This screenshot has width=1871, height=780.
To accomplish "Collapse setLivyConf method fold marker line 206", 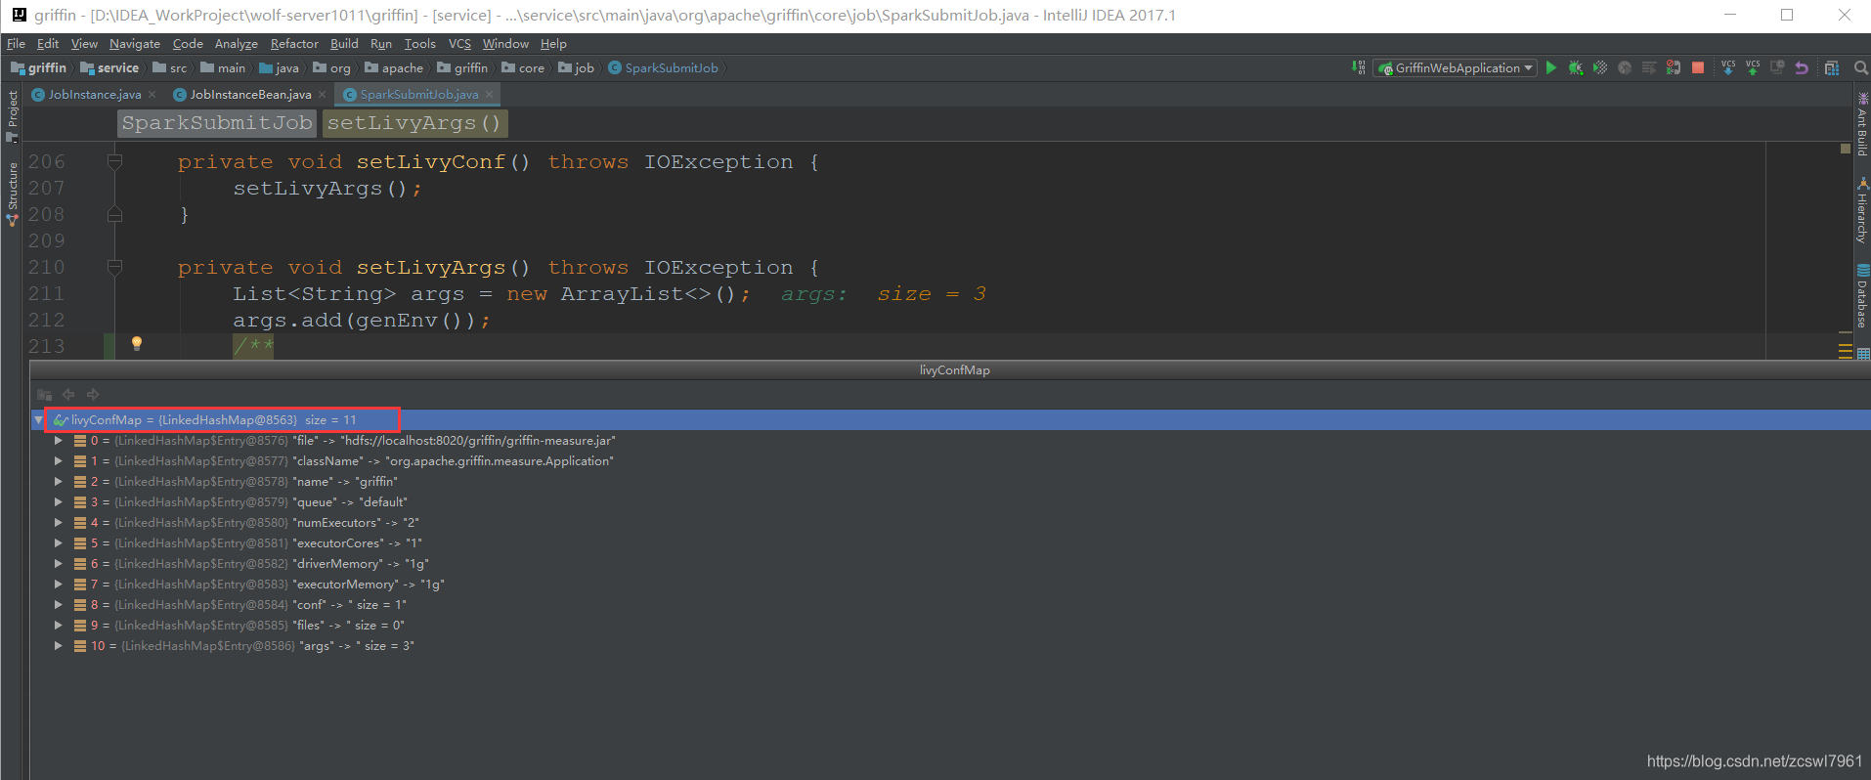I will pos(114,161).
